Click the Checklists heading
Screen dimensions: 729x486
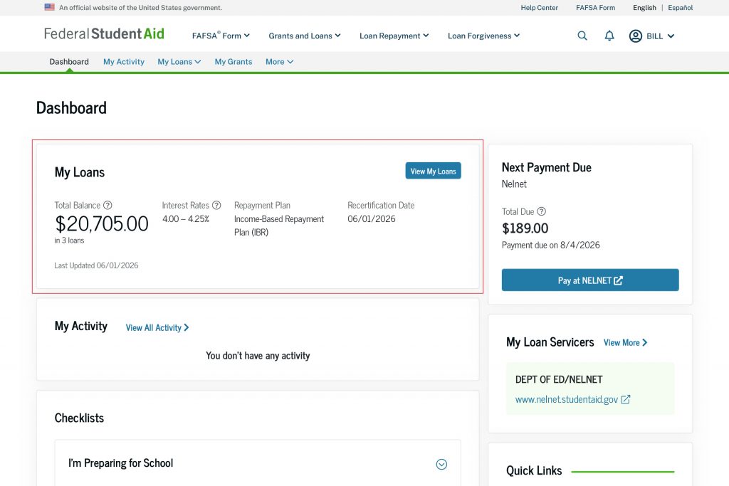coord(79,418)
